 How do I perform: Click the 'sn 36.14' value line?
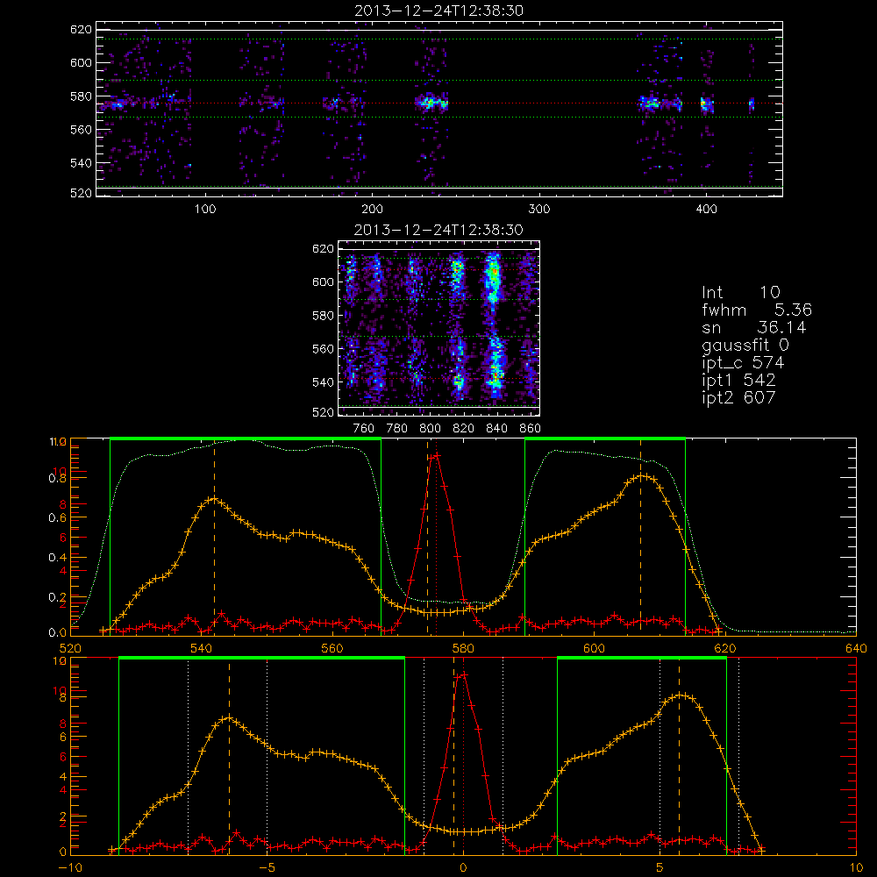pos(754,327)
